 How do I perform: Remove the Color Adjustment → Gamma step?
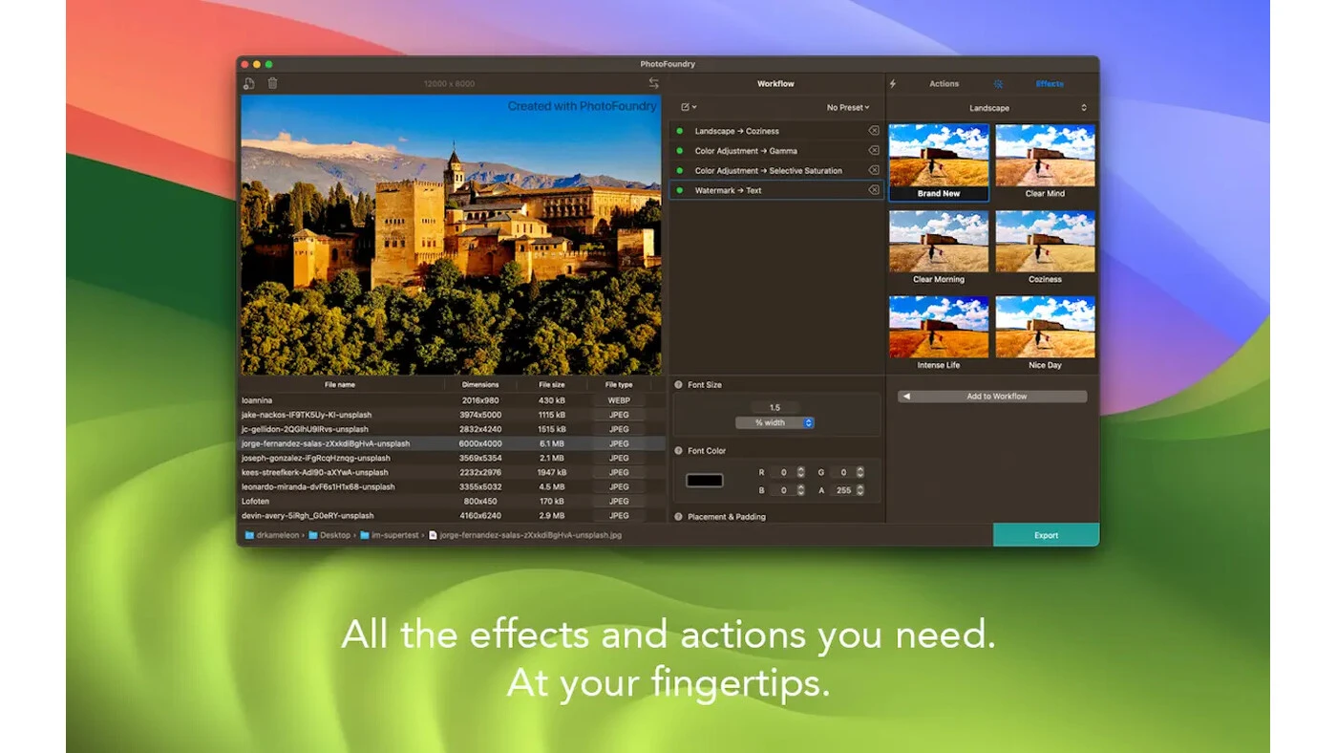(x=873, y=151)
